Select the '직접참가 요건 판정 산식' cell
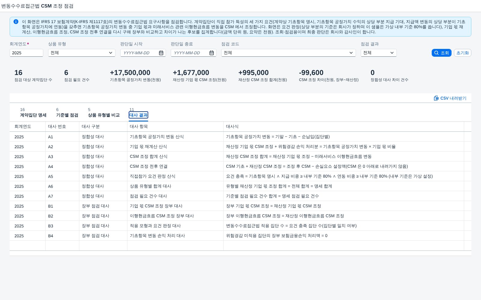The height and width of the screenshot is (300, 481). [x=176, y=176]
